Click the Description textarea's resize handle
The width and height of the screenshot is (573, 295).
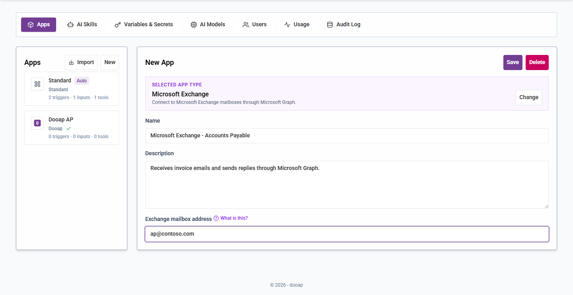coord(546,206)
